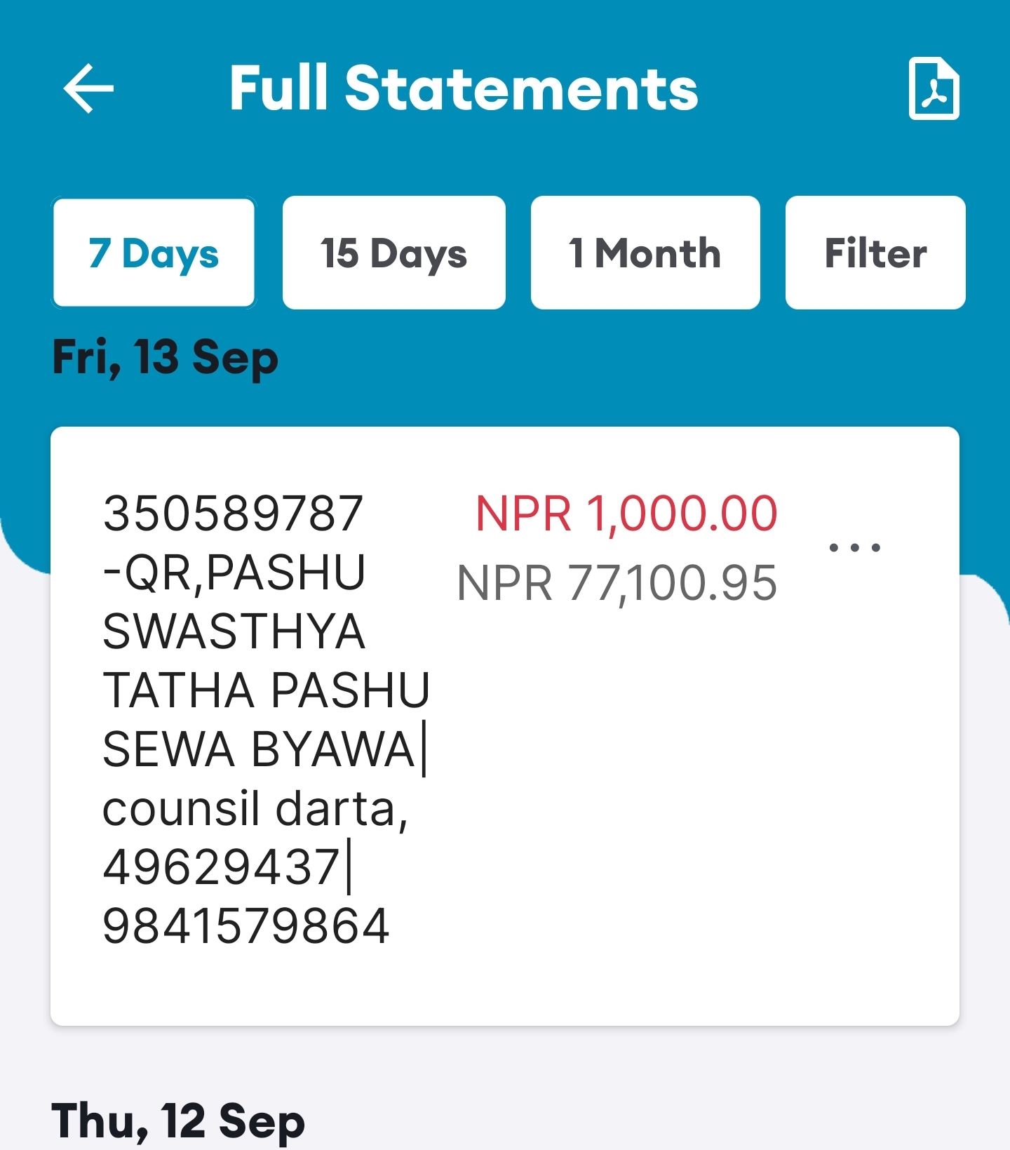Image resolution: width=1010 pixels, height=1150 pixels.
Task: Tap the NPR 1,000.00 debit amount
Action: click(626, 514)
